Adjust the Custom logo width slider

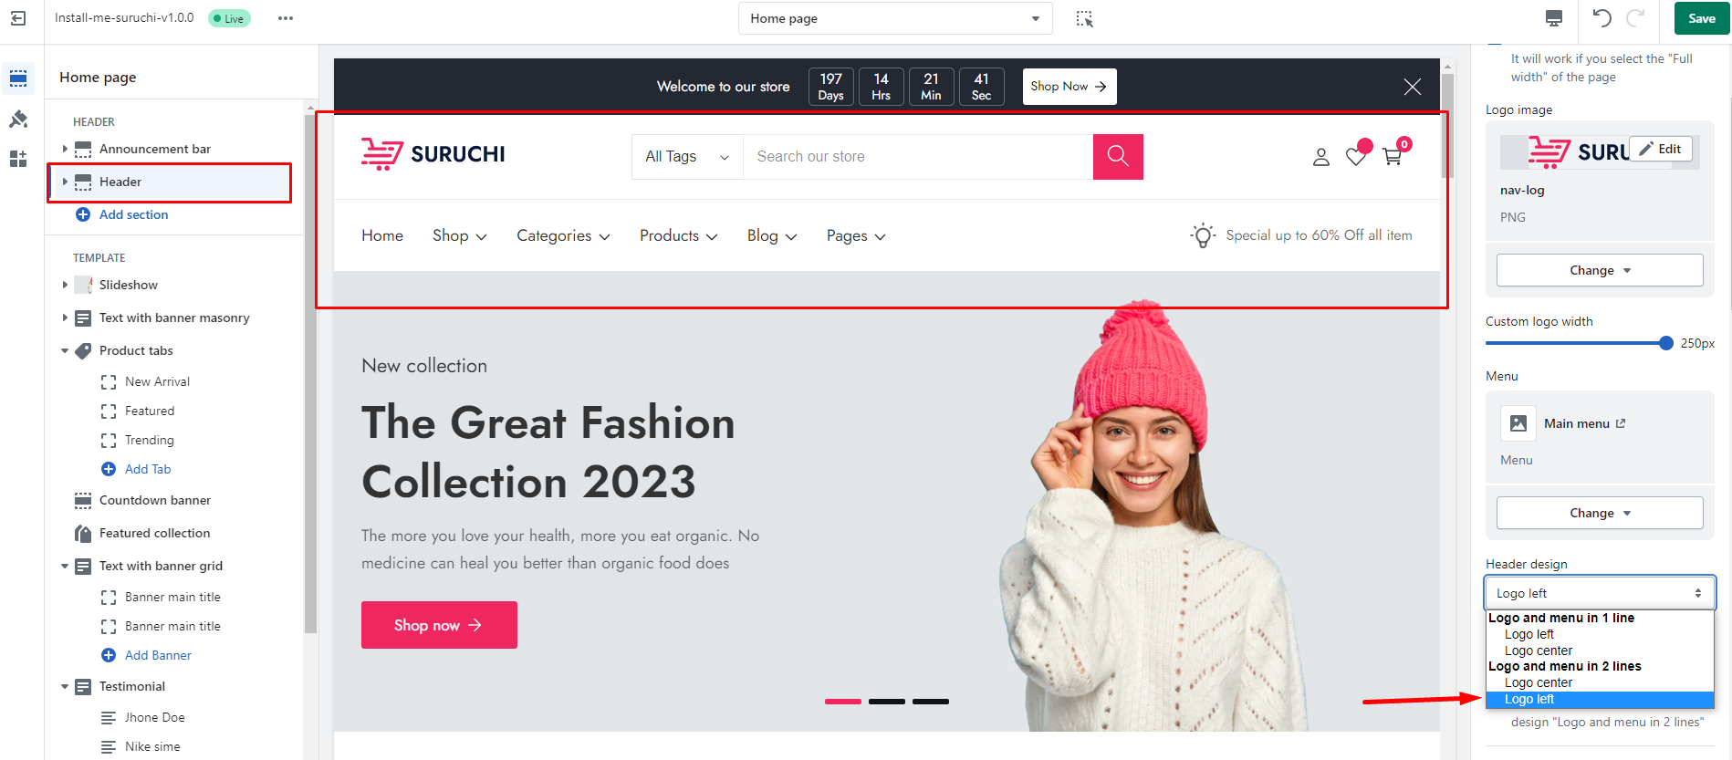1665,344
